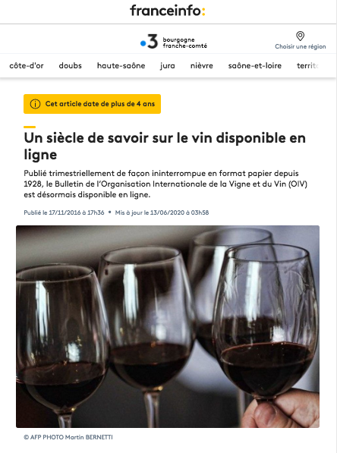Viewport: 337px width, 453px height.
Task: Click the location pin icon
Action: pyautogui.click(x=301, y=36)
